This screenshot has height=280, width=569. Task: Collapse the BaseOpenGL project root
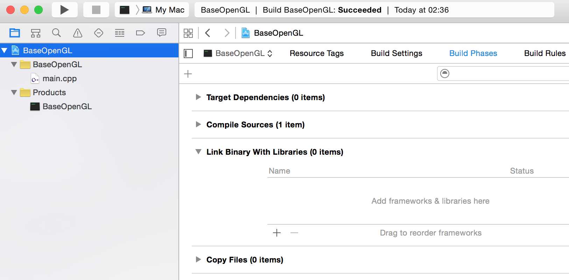point(4,50)
